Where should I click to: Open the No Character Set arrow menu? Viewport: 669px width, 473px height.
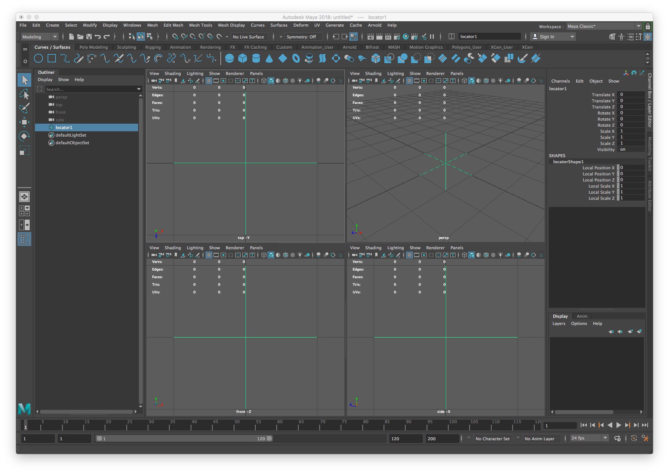pos(469,438)
